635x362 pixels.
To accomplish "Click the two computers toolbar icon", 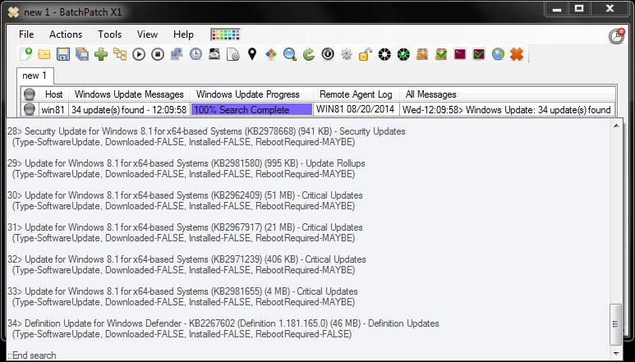I will [177, 54].
